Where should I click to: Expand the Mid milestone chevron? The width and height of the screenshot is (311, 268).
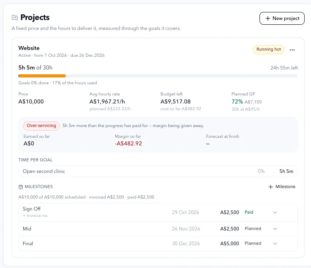click(275, 229)
